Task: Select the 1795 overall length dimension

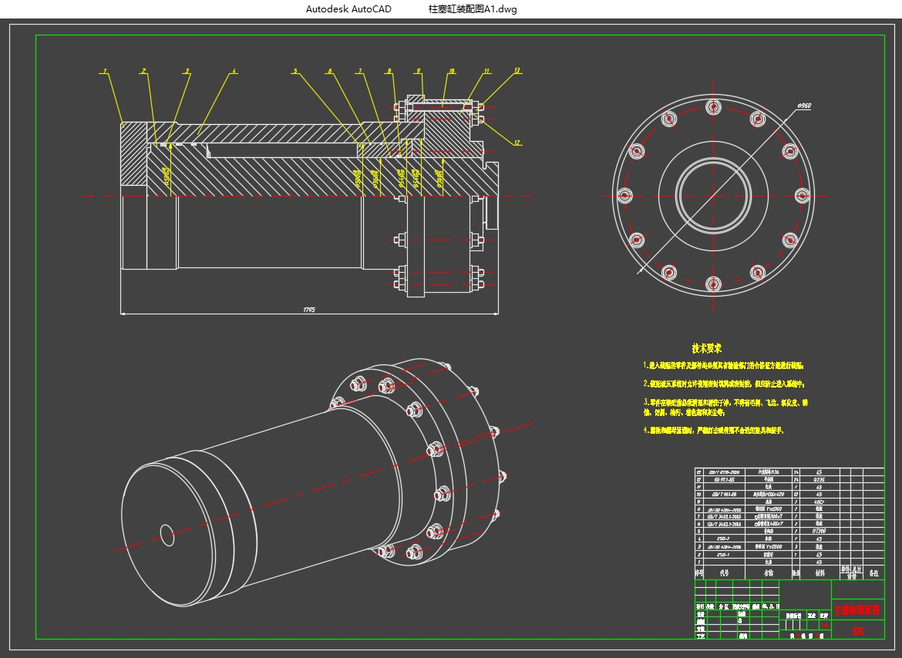Action: click(308, 310)
